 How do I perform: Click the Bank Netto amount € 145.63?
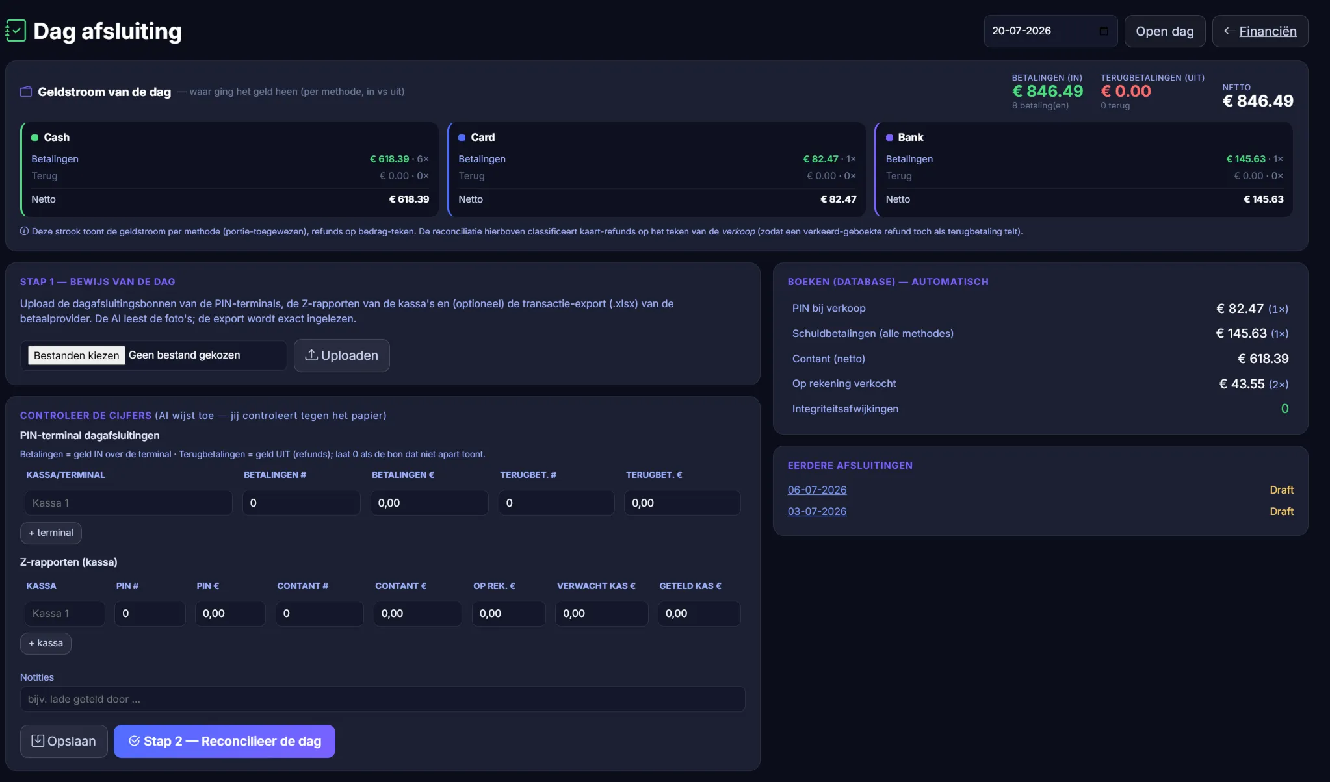(x=1263, y=199)
